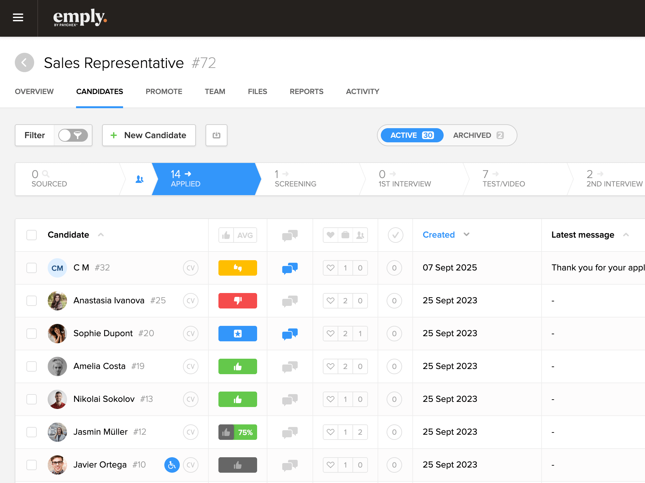Toggle sort arrow next to Candidate header
The height and width of the screenshot is (483, 645).
pos(101,235)
